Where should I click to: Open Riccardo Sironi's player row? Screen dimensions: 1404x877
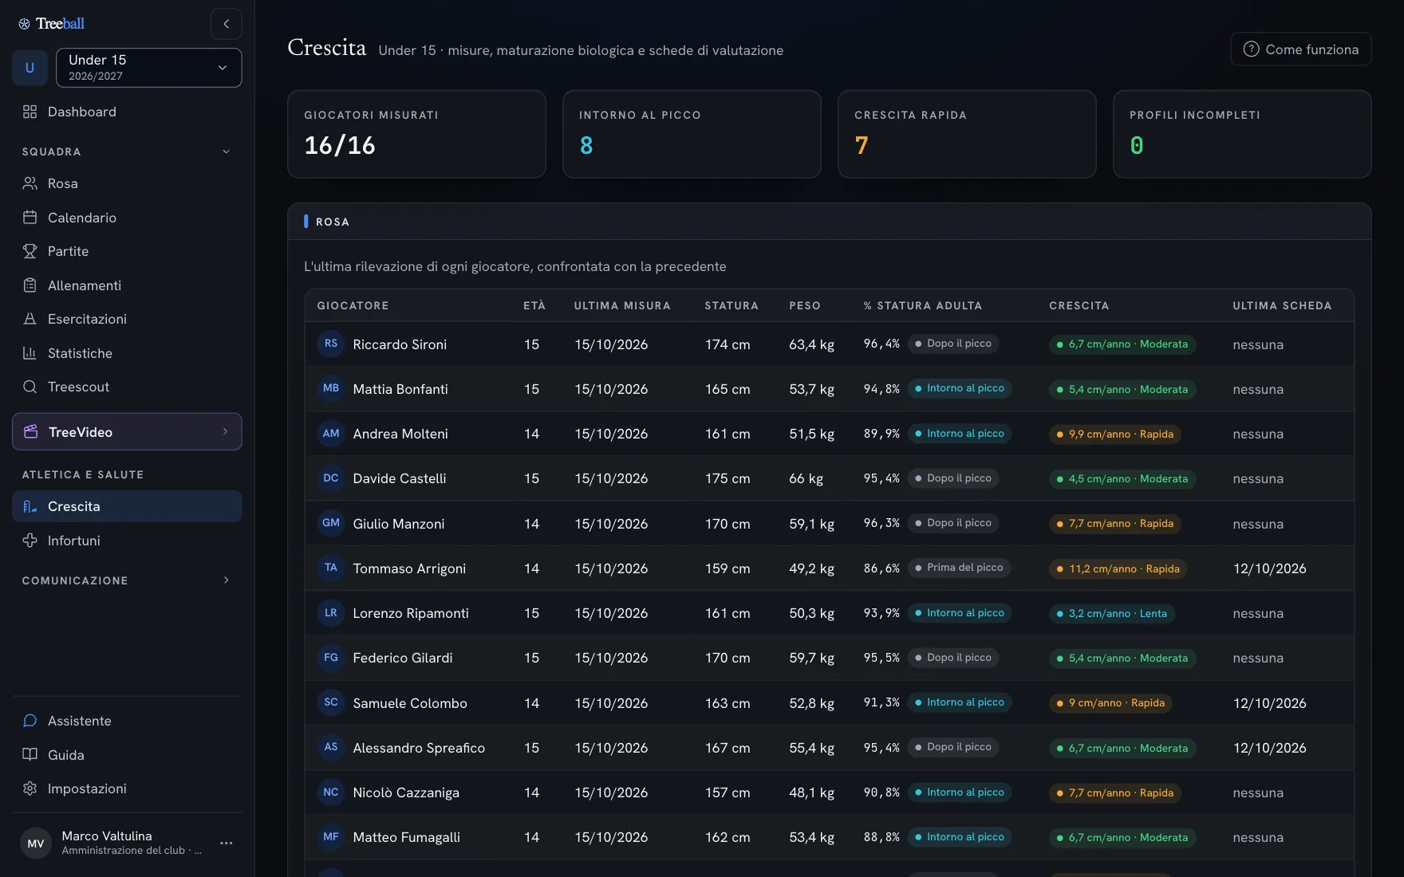pyautogui.click(x=829, y=344)
